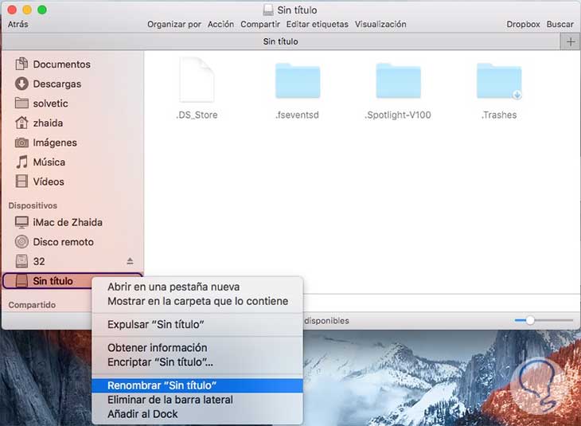Screen dimensions: 581x426
Task: Eject the 32 volume using eject icon
Action: [x=130, y=261]
